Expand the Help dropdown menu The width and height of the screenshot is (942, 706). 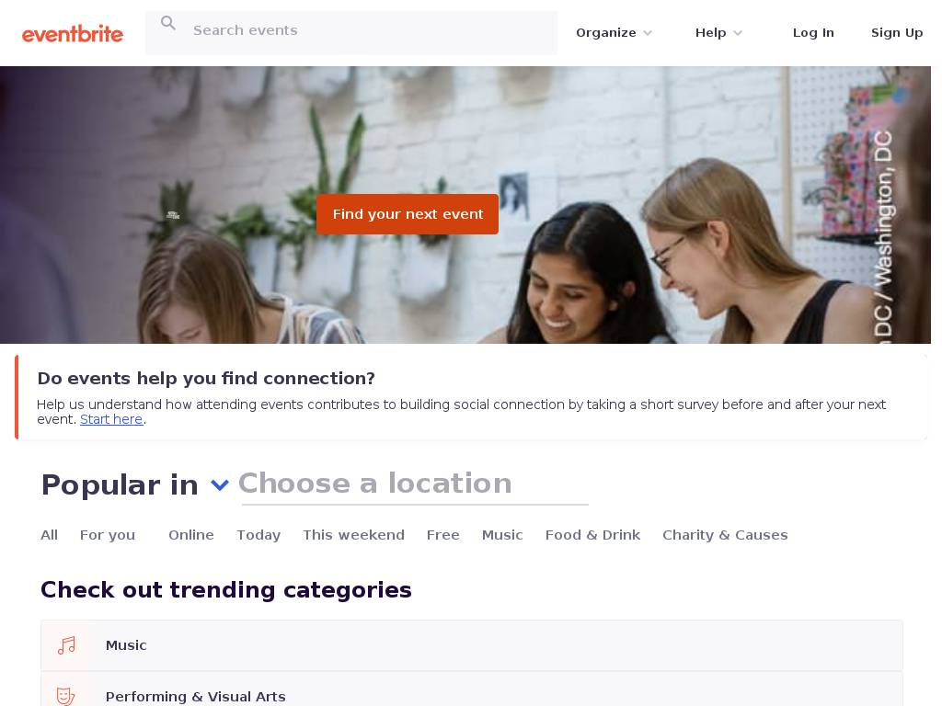point(718,33)
